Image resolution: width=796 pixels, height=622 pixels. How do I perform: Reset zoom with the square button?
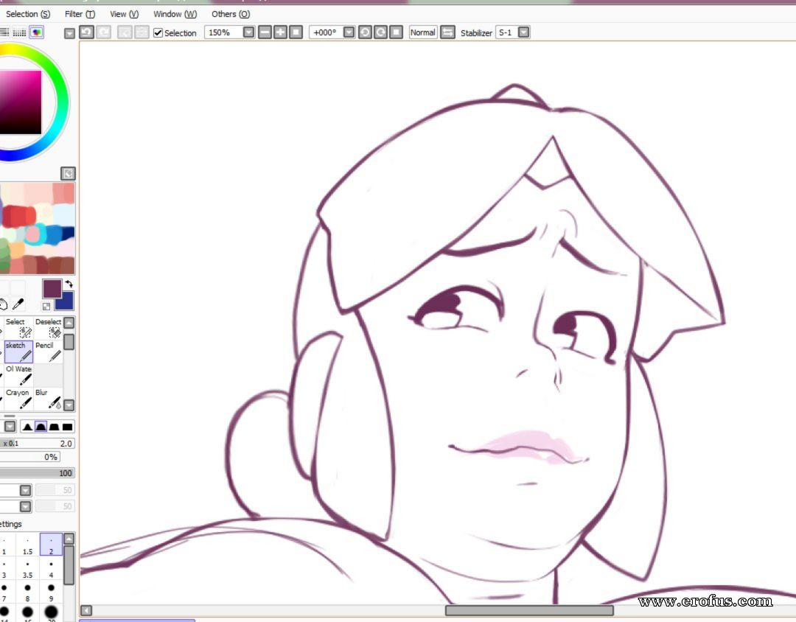(296, 32)
